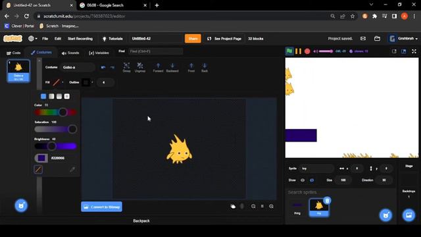Zoom in the costume canvas
The height and width of the screenshot is (237, 421).
coord(271,206)
